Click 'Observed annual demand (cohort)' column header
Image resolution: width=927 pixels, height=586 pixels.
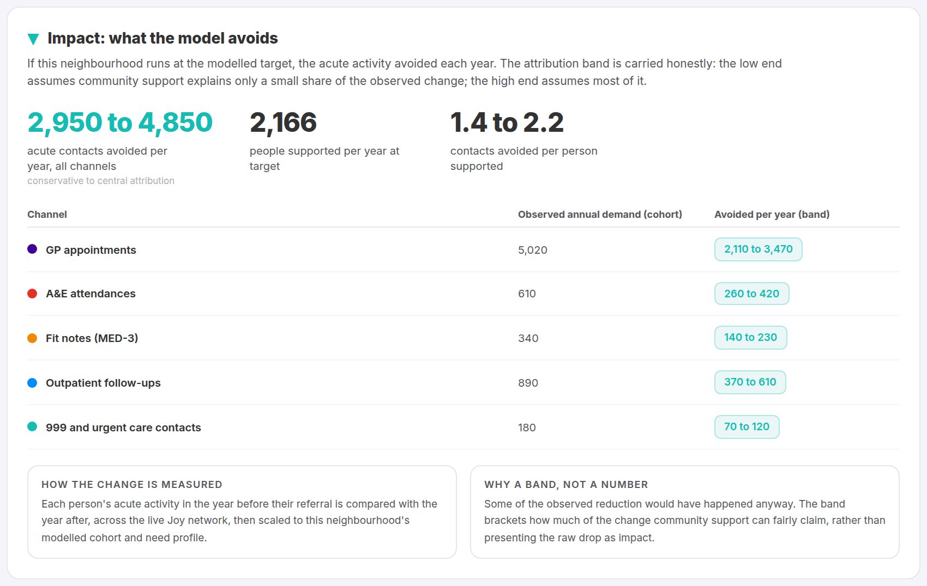point(600,215)
